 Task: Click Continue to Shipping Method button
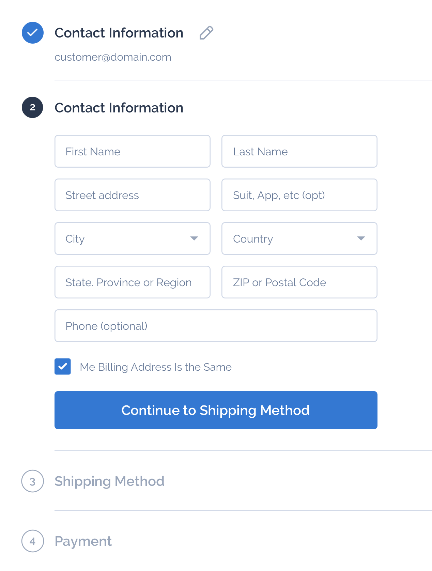(216, 410)
